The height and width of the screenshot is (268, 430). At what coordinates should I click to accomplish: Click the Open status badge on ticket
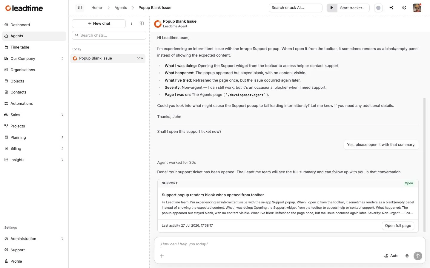click(x=409, y=183)
